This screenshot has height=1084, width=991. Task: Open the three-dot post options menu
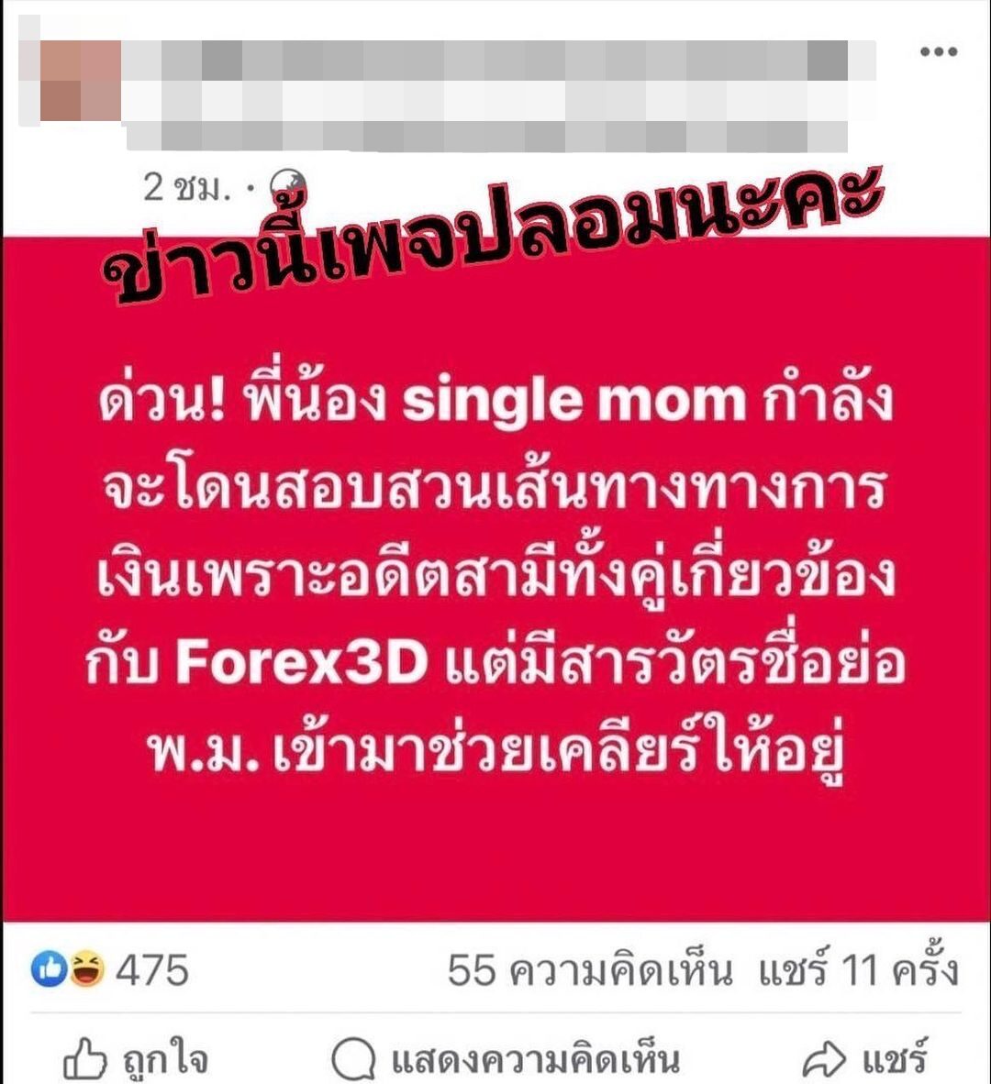click(939, 51)
